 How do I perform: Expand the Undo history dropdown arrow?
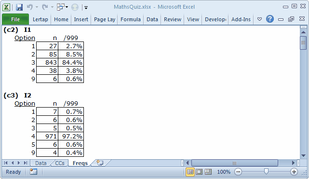37,7
